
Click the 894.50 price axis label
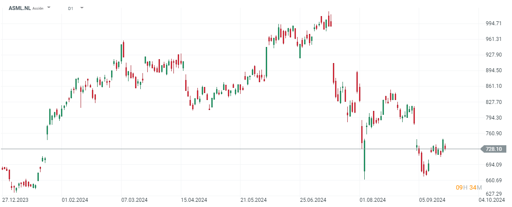pyautogui.click(x=493, y=70)
